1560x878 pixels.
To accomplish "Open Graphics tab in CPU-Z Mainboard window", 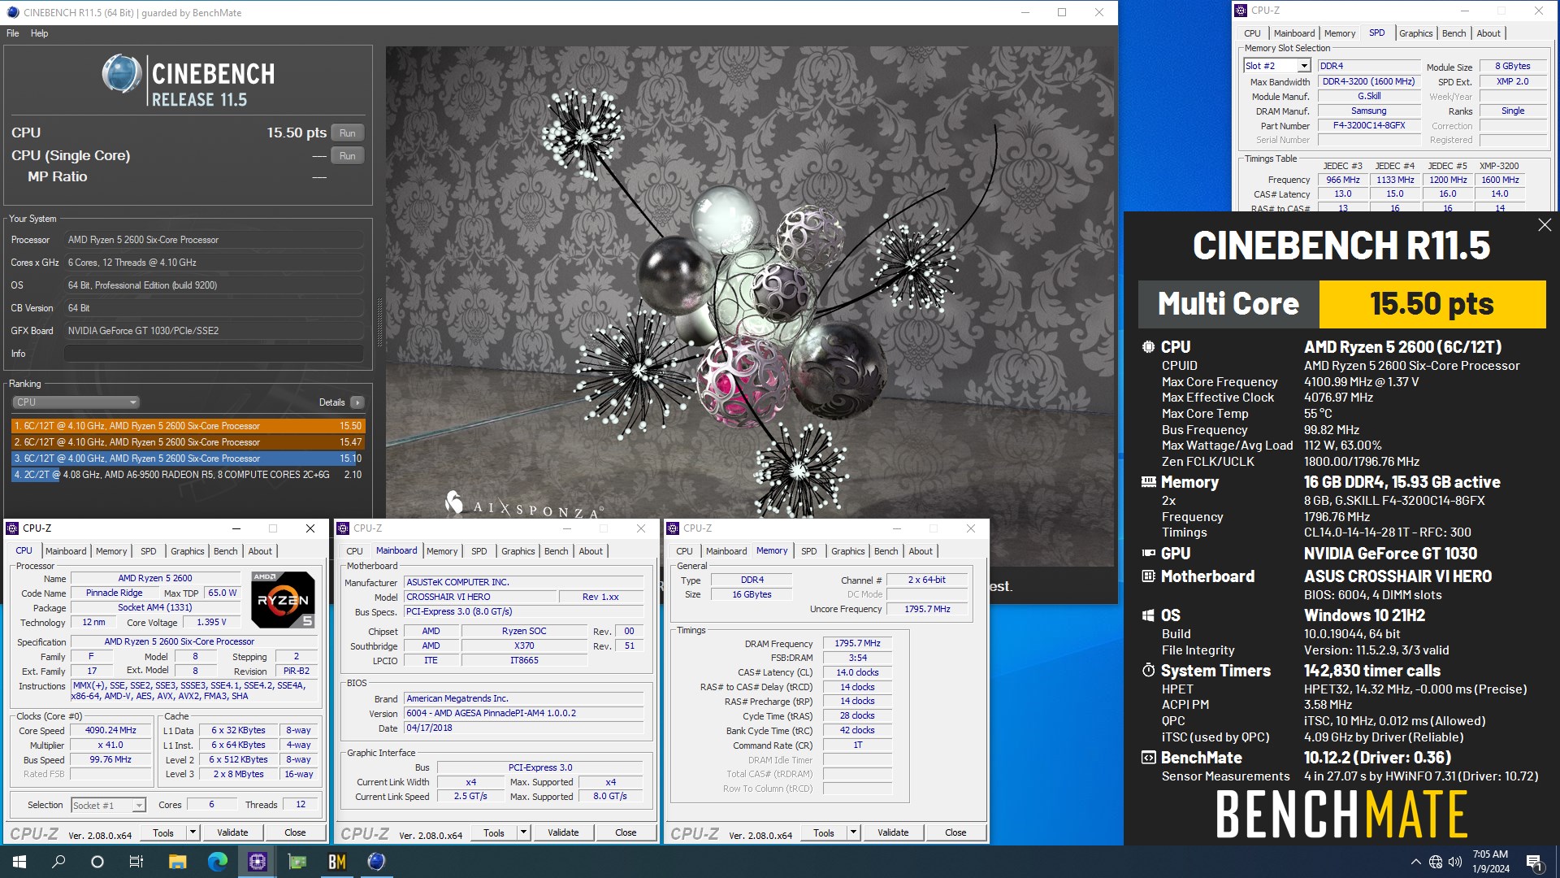I will click(x=518, y=551).
